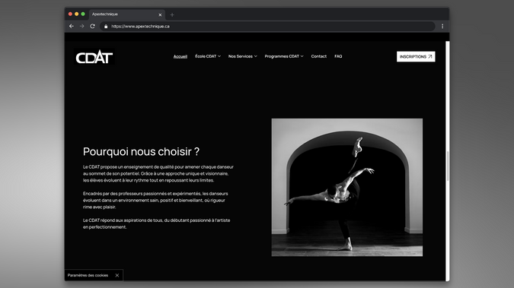Click the paragraph starting 'Encadrés par des professeurs'
Screen dimensions: 514x288
[155, 201]
